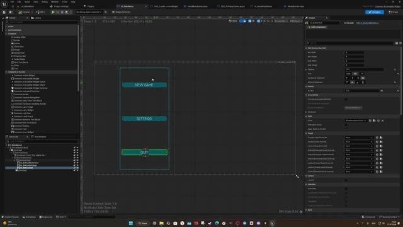The image size is (403, 227).
Task: Set slot Size to Auto
Action: (x=348, y=74)
